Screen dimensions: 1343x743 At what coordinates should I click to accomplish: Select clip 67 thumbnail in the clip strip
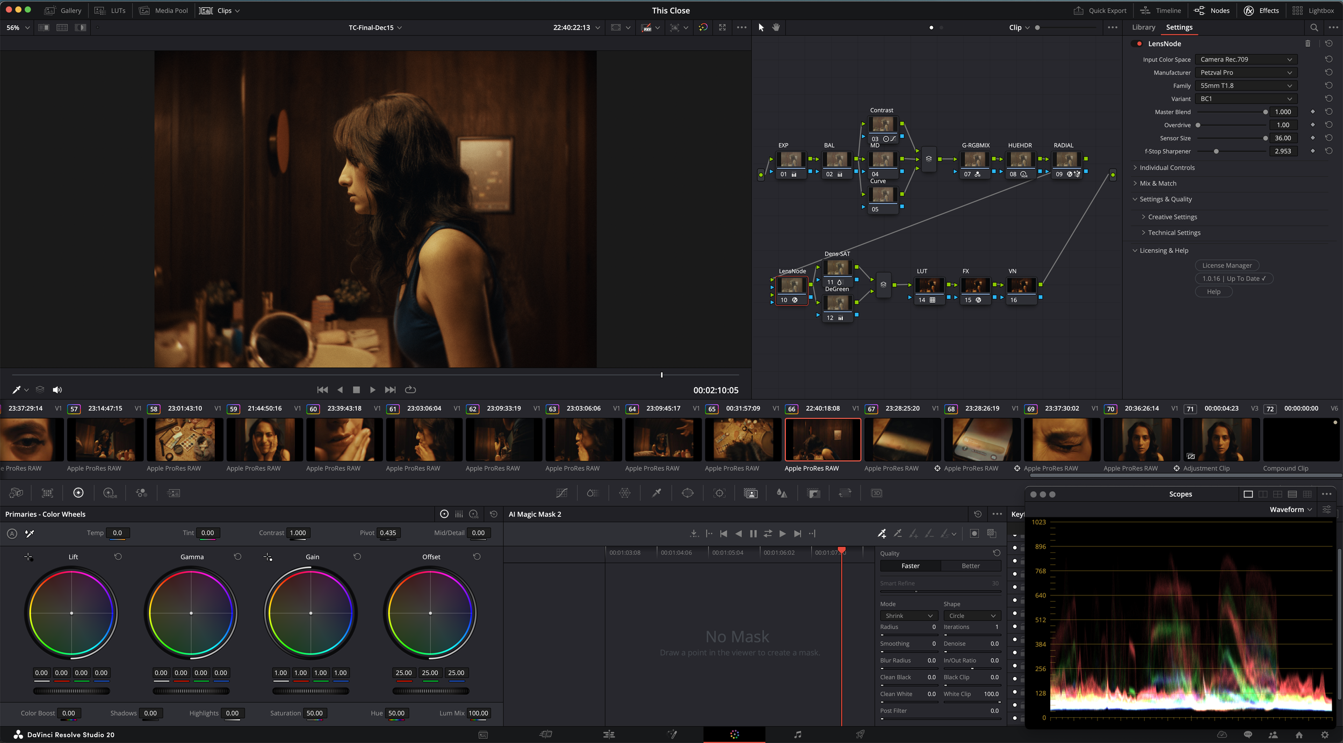(x=902, y=440)
